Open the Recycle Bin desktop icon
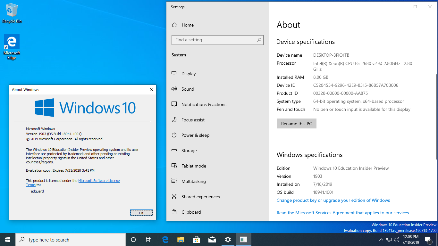The height and width of the screenshot is (246, 438). point(12,13)
